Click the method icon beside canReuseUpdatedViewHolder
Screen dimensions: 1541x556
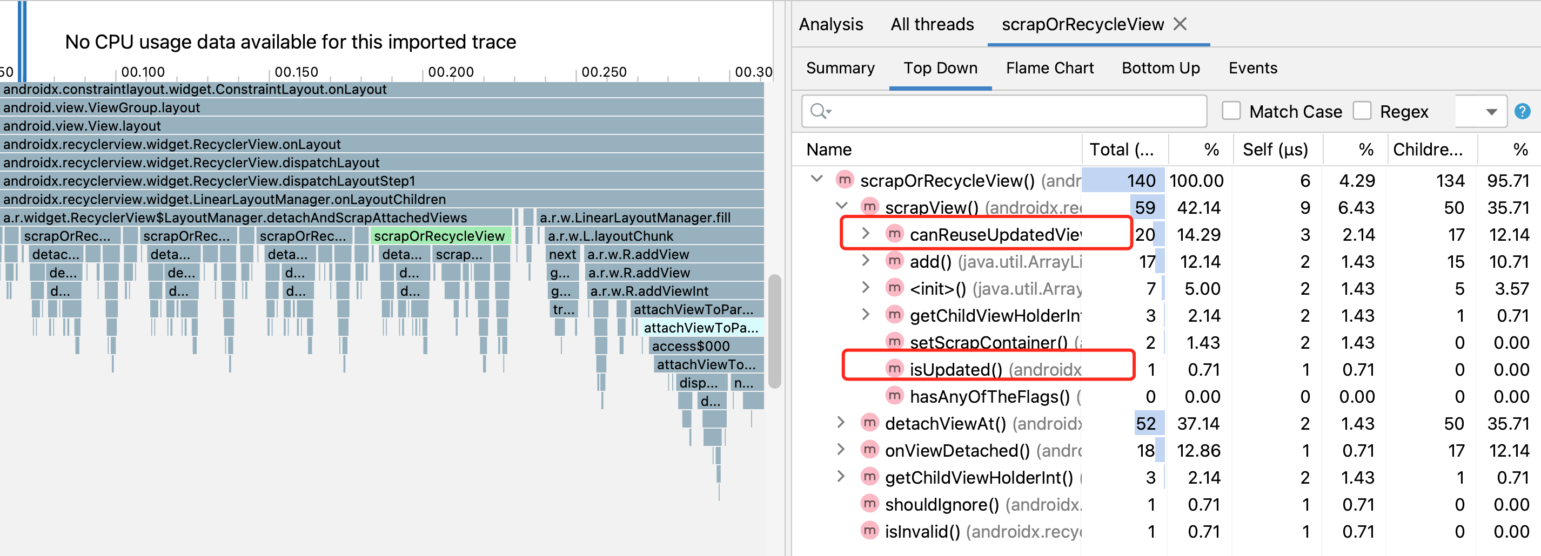(x=894, y=234)
